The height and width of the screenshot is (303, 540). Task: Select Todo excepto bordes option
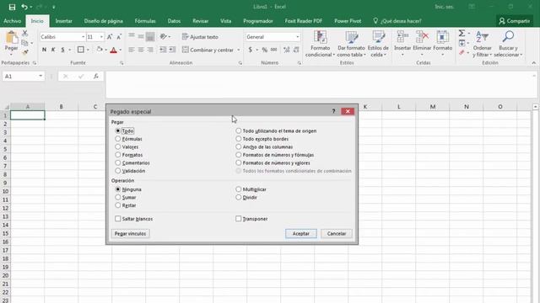pos(238,139)
